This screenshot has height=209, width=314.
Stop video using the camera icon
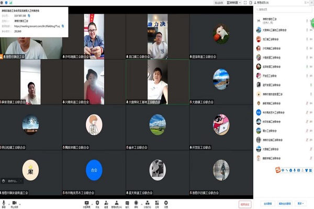coord(14,204)
